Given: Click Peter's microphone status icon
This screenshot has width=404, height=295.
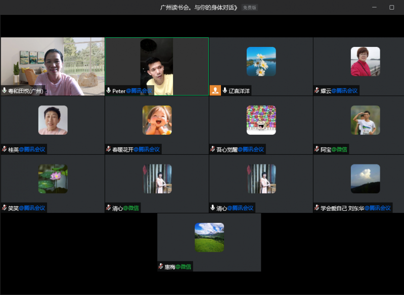Looking at the screenshot, I should coord(109,91).
